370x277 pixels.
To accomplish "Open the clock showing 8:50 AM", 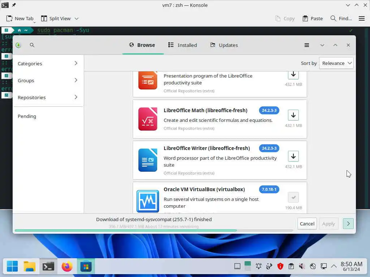I will click(351, 266).
